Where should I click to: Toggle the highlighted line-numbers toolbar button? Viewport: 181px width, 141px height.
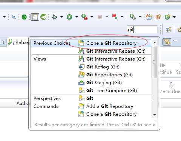pyautogui.click(x=35, y=17)
